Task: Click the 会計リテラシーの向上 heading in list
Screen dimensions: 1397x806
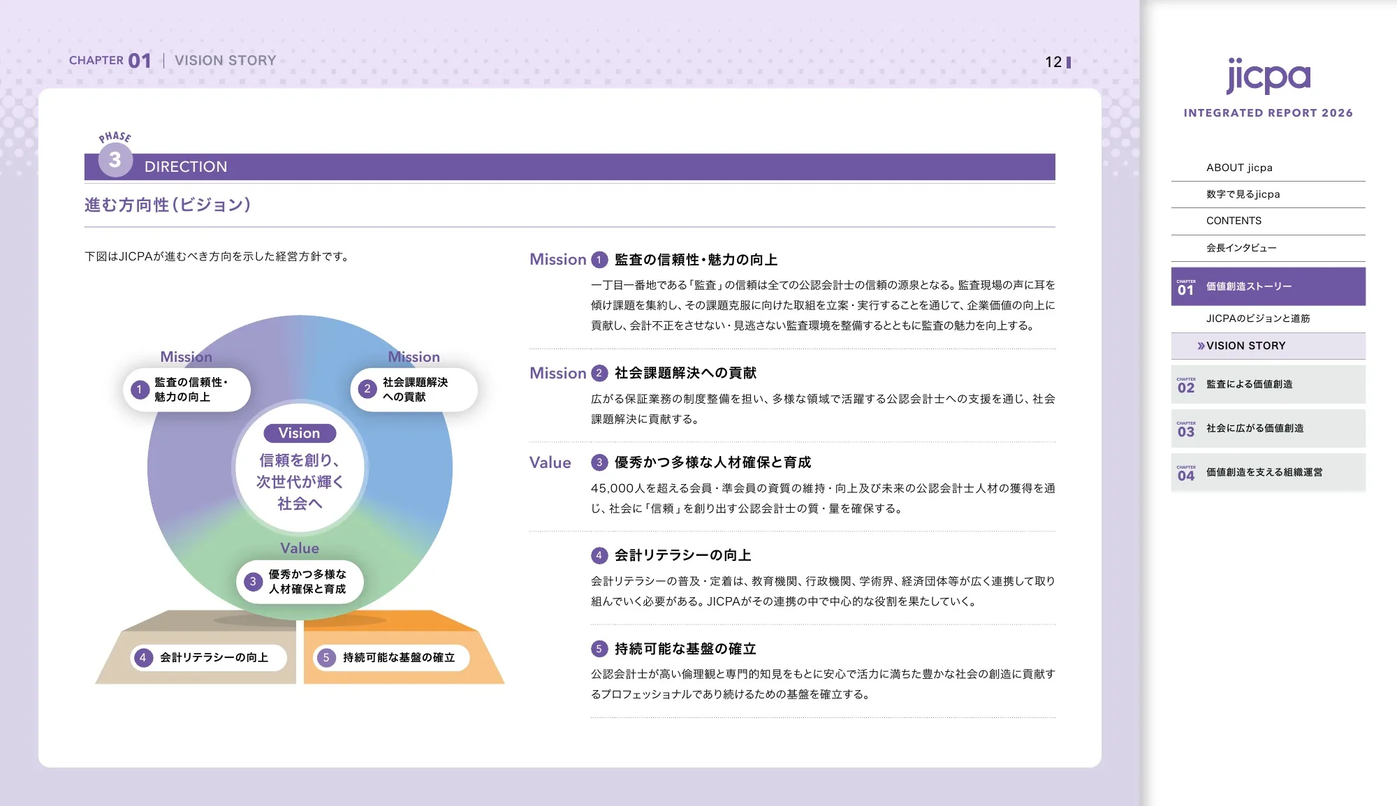Action: coord(682,555)
